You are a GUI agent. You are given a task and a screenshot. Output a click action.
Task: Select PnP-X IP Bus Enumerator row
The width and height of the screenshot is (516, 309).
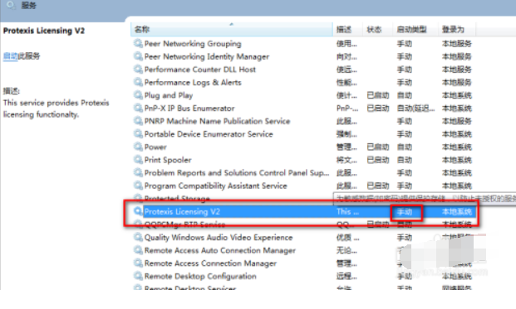[303, 109]
